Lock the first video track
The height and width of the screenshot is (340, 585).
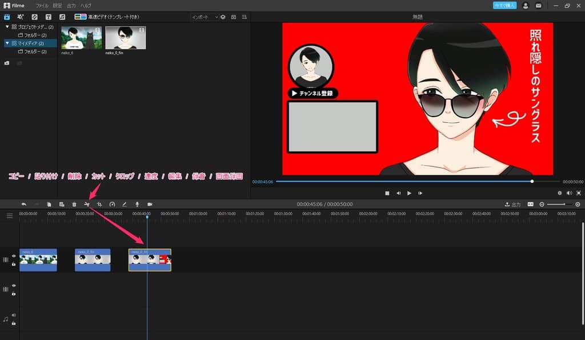point(14,264)
